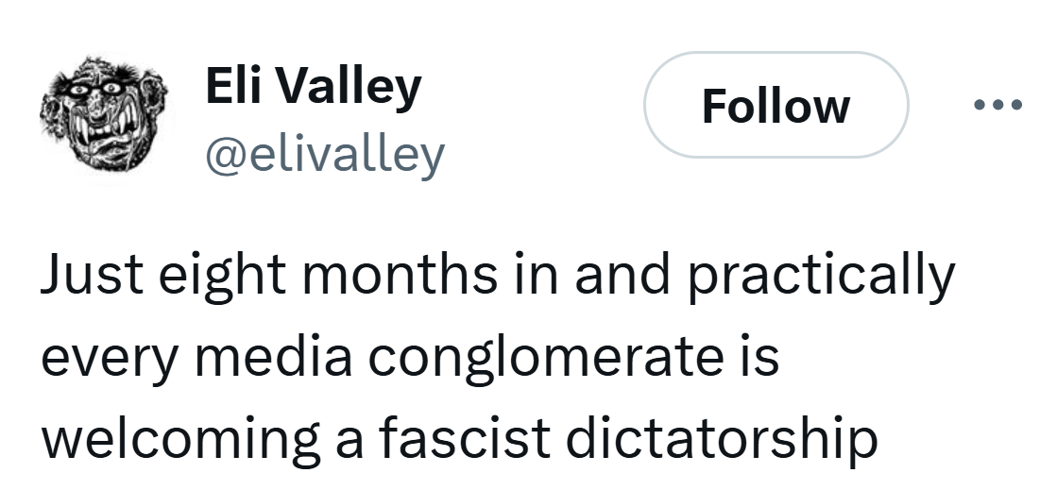
Task: Follow the Eli Valley account
Action: (775, 105)
